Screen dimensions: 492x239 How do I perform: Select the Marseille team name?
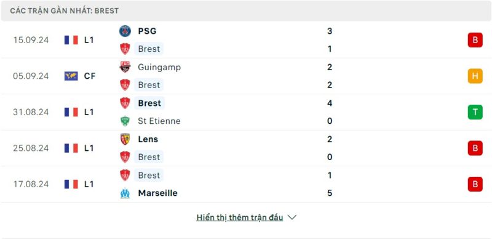157,193
